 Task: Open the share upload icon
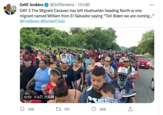click(x=130, y=109)
